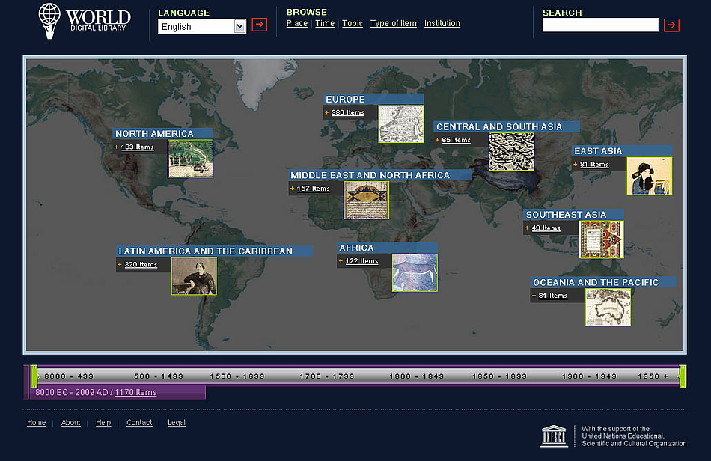711x461 pixels.
Task: Open the Latin America photograph thumbnail
Action: [194, 276]
